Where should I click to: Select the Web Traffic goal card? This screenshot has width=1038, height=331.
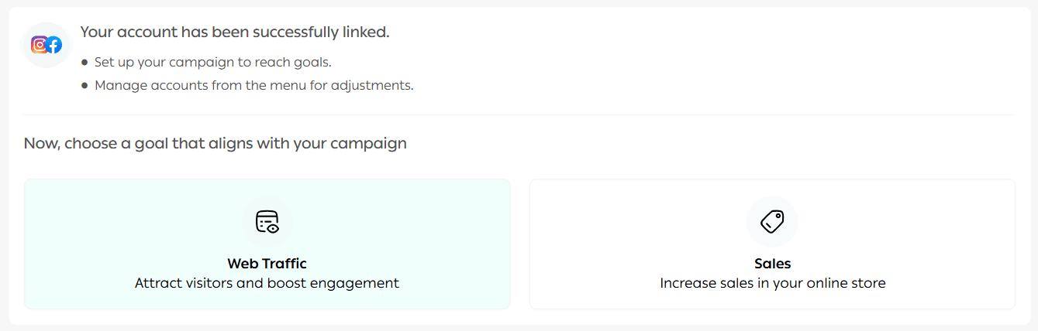(x=267, y=244)
